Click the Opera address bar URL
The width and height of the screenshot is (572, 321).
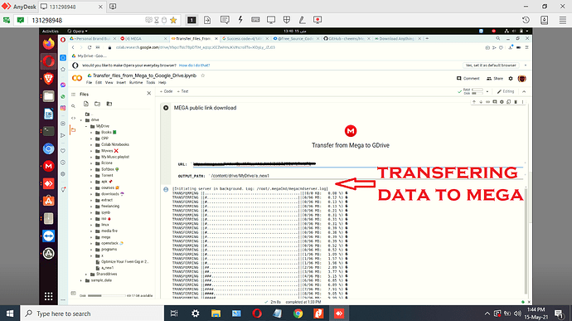[x=196, y=47]
